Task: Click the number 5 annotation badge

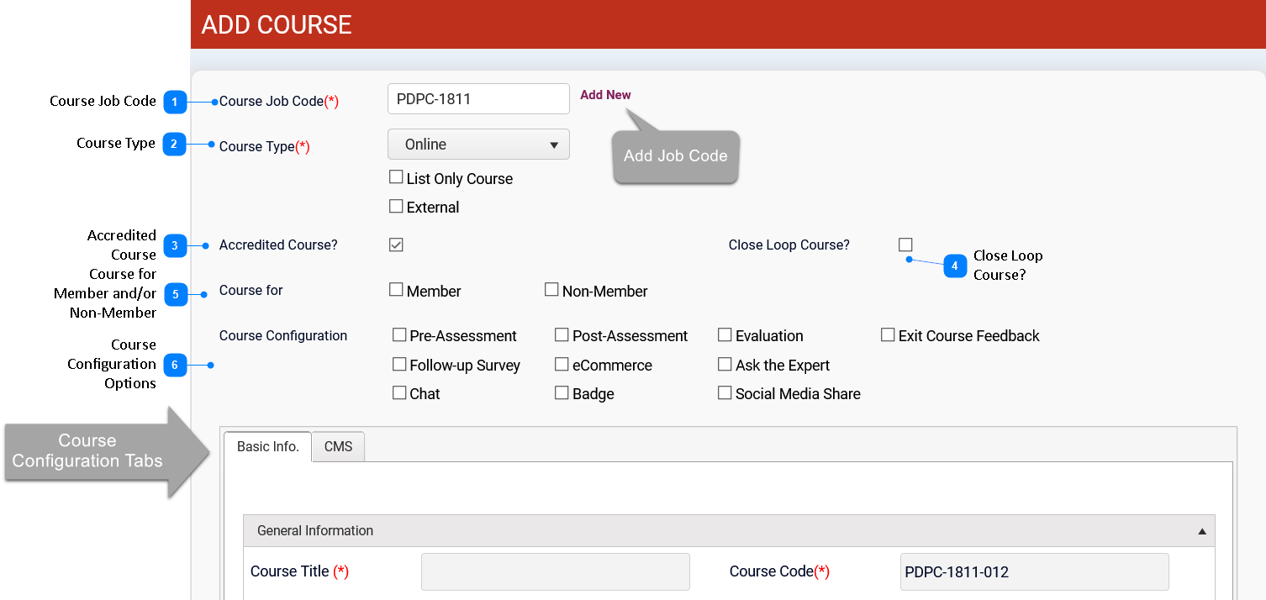Action: coord(176,294)
